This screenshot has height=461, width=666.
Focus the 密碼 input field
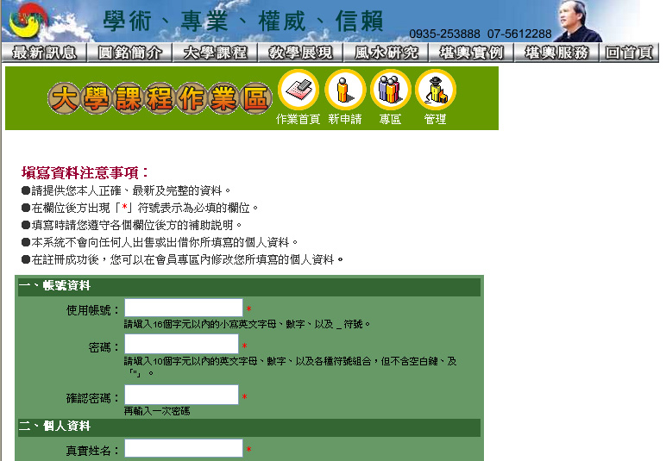[181, 344]
